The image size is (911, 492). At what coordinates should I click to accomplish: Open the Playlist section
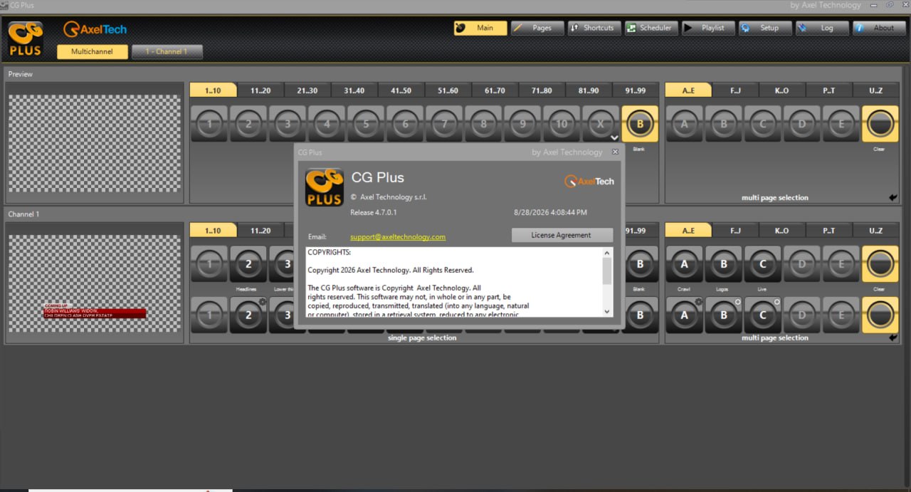pyautogui.click(x=708, y=28)
